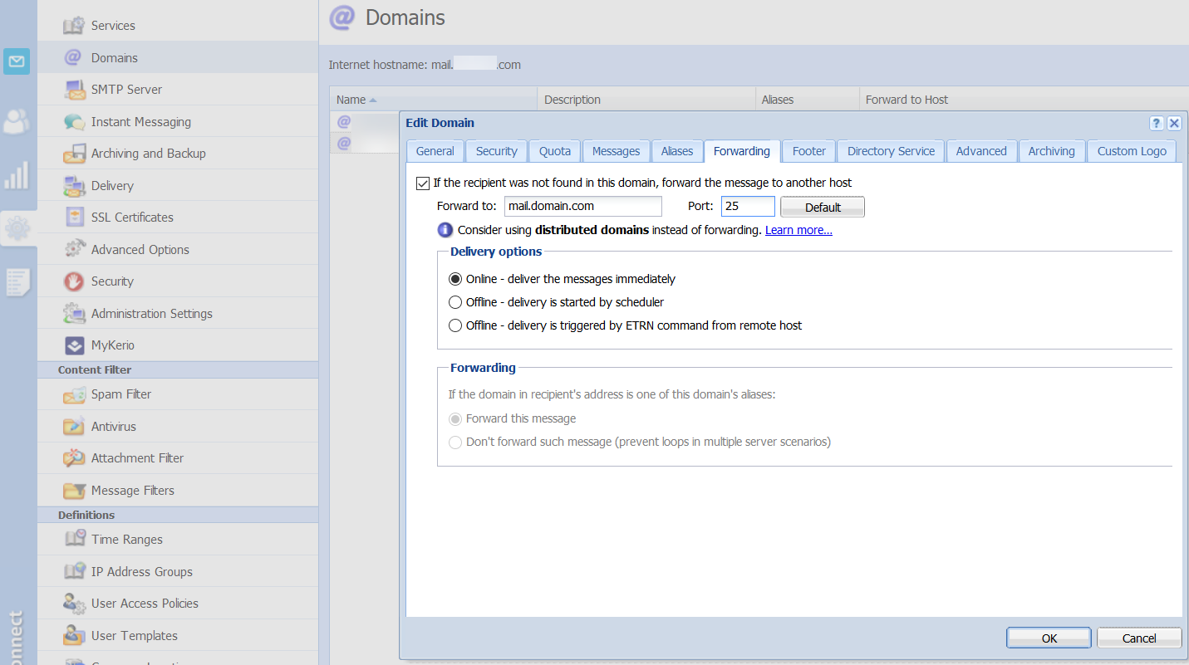Open SMTP Server settings icon
Viewport: 1189px width, 665px height.
click(74, 90)
